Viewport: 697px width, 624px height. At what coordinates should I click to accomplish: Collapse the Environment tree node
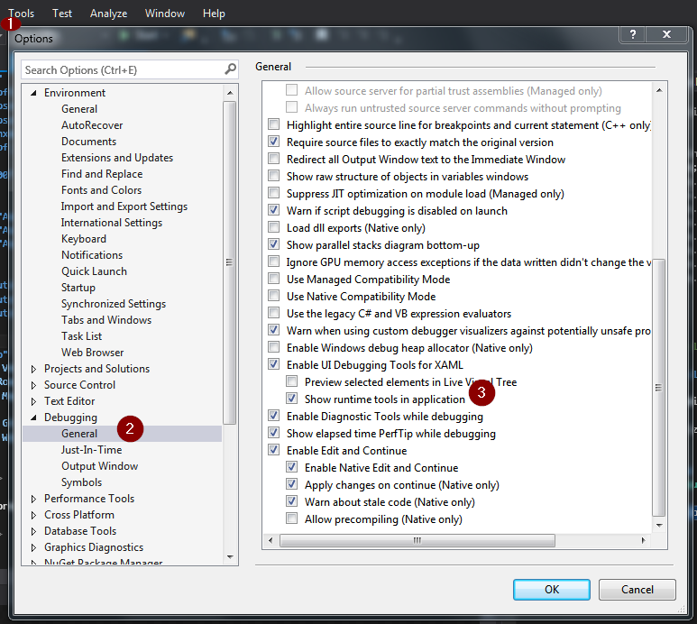click(33, 93)
